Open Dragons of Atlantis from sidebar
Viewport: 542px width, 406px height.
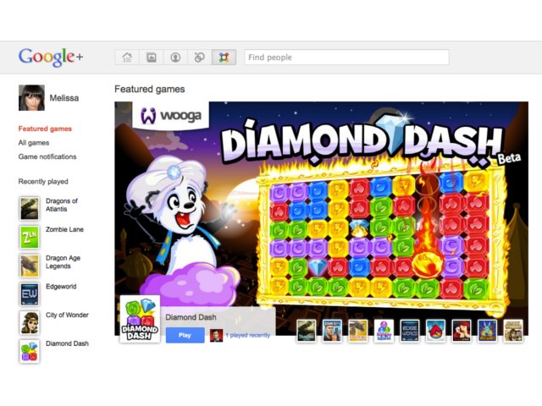point(29,208)
